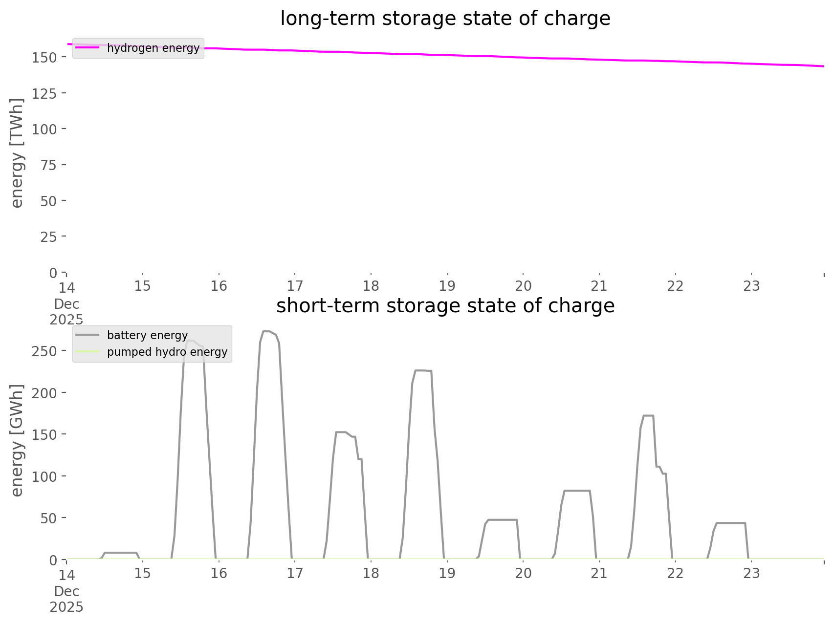Click the hydrogen line's right end
Screen dimensions: 834x624
click(x=822, y=66)
